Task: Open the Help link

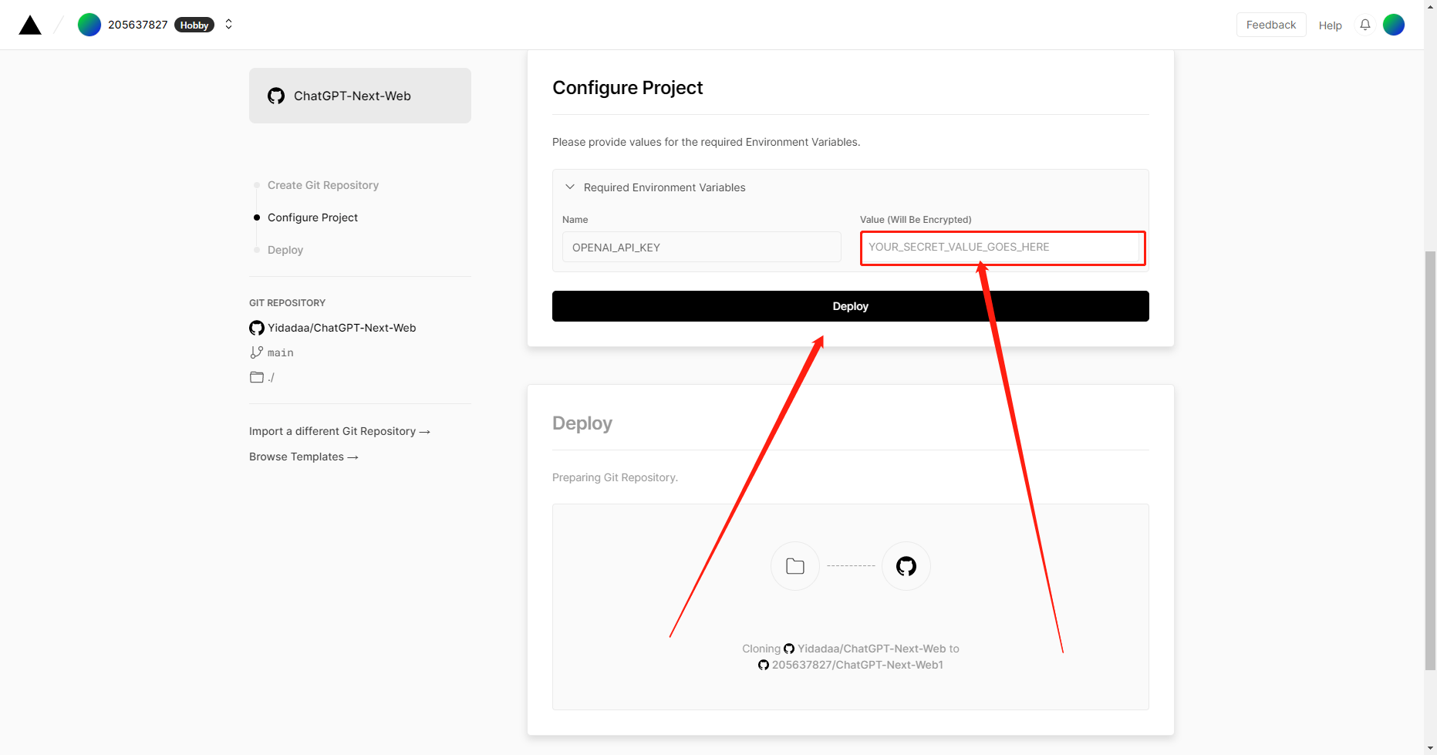Action: tap(1330, 25)
